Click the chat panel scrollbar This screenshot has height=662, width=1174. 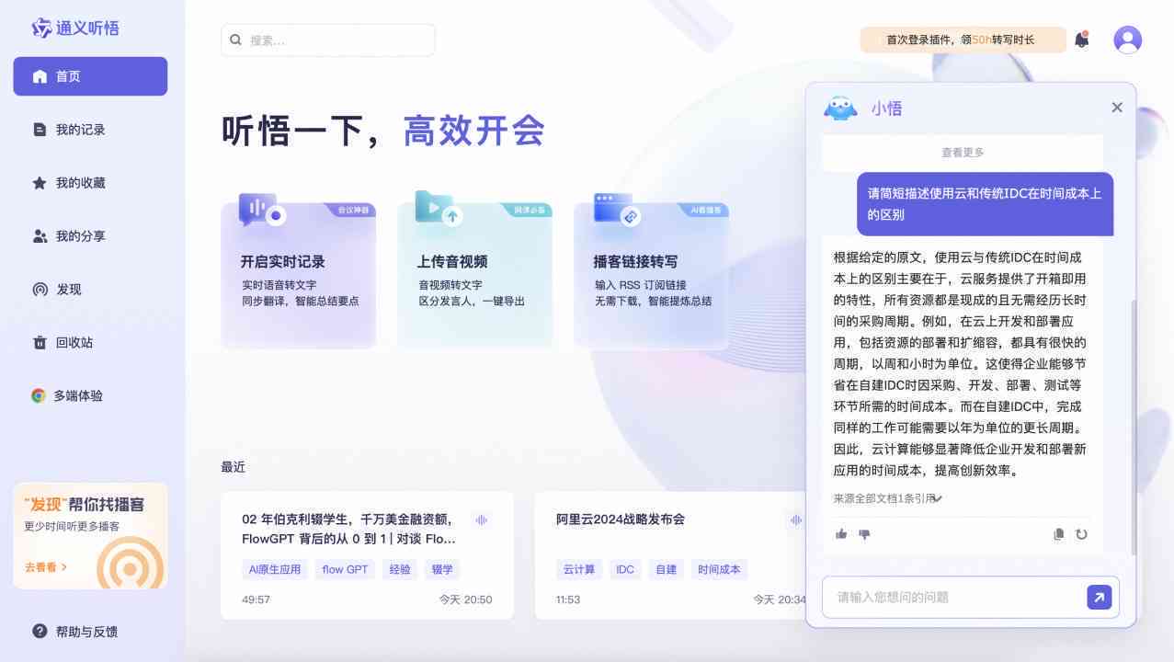1133,428
